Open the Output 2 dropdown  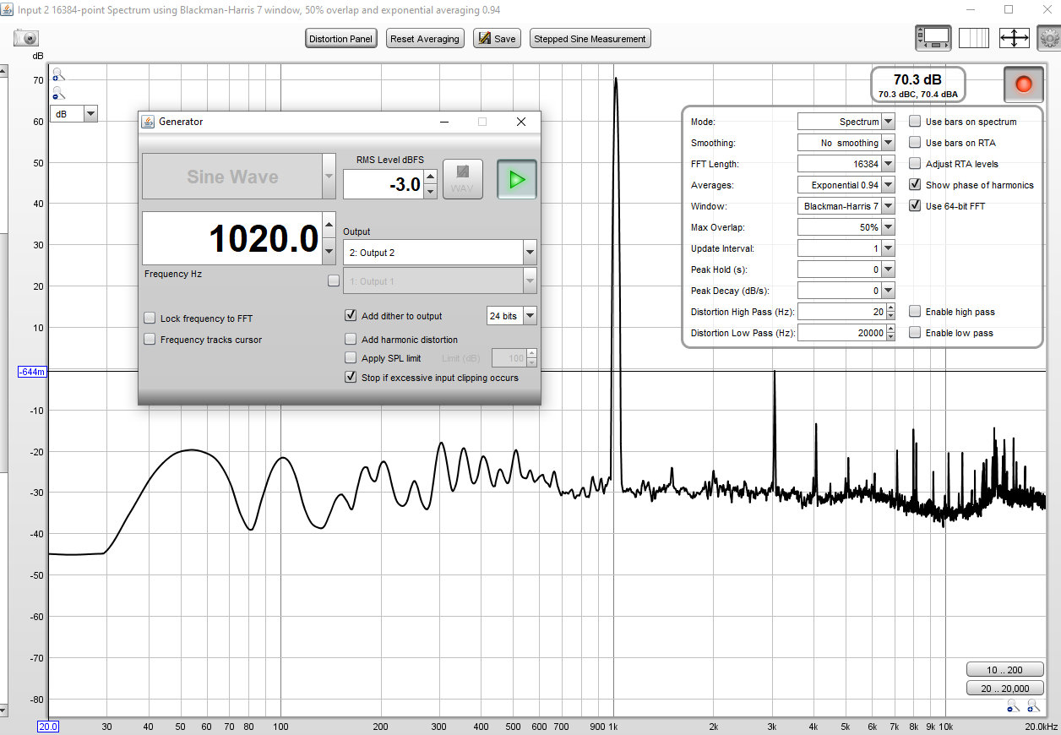point(530,253)
